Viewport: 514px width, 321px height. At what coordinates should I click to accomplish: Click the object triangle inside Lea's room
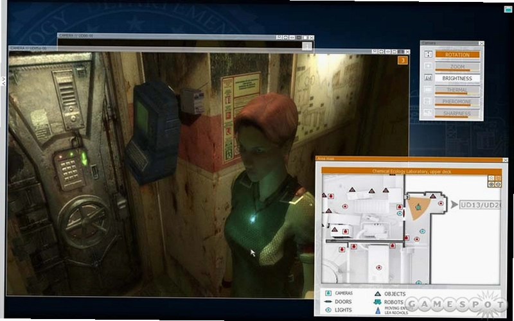click(x=432, y=196)
